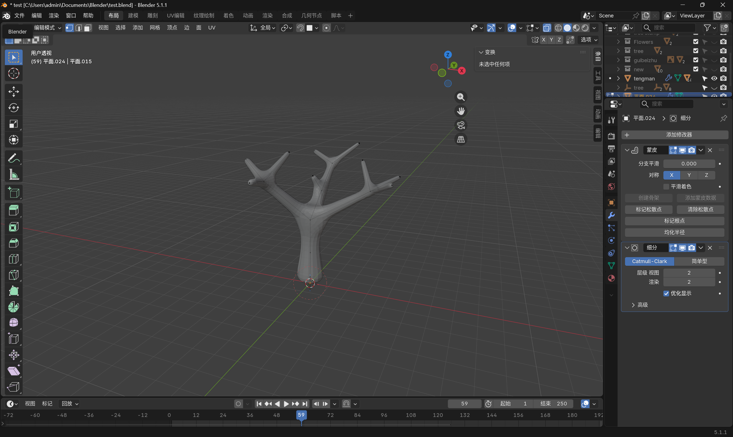Hide tengman object with eye icon

pos(714,79)
